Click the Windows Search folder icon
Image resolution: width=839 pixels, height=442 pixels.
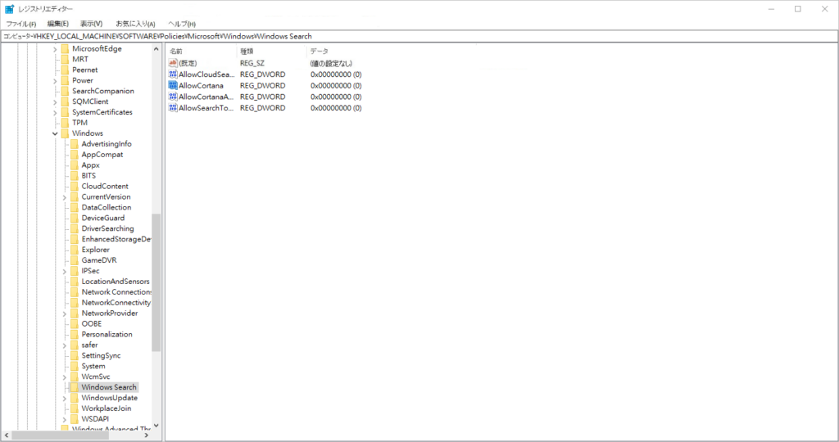tap(74, 387)
